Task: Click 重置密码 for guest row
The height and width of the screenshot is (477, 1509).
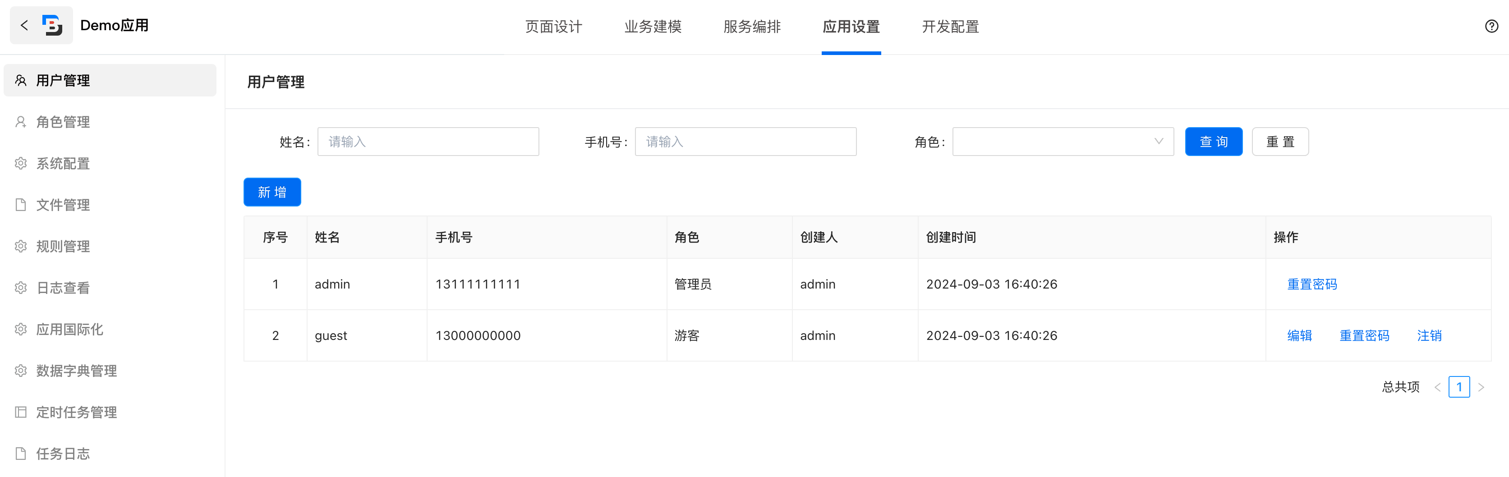Action: click(1364, 336)
